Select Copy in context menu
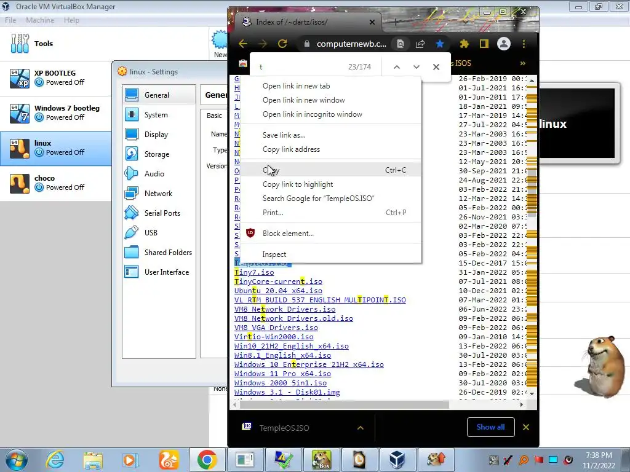This screenshot has width=630, height=472. click(331, 170)
